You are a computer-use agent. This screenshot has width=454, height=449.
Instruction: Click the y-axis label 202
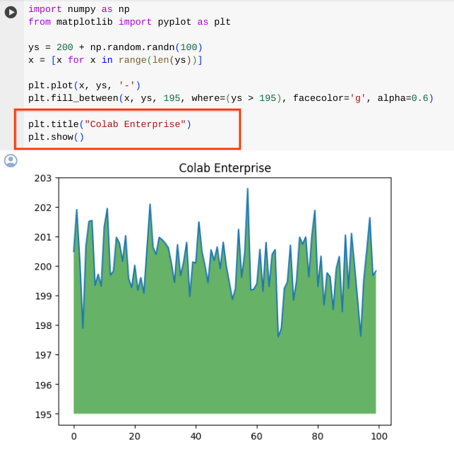pyautogui.click(x=43, y=208)
